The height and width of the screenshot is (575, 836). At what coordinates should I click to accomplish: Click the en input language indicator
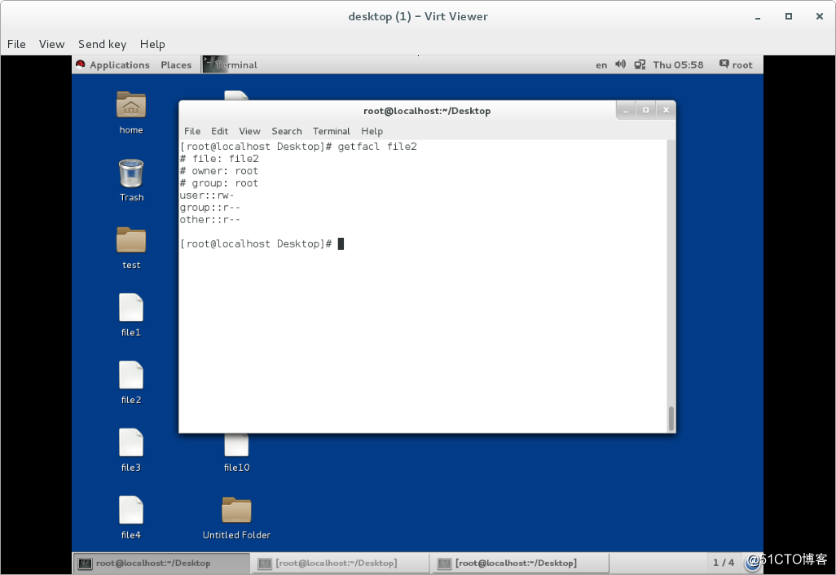point(601,65)
